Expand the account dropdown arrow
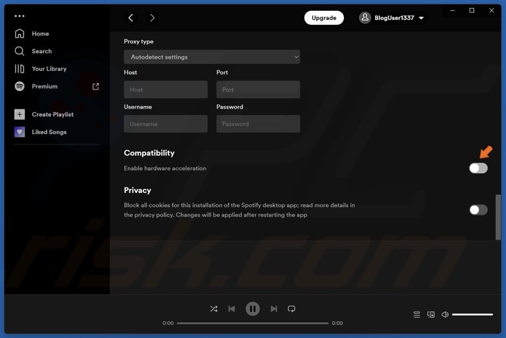 (421, 18)
